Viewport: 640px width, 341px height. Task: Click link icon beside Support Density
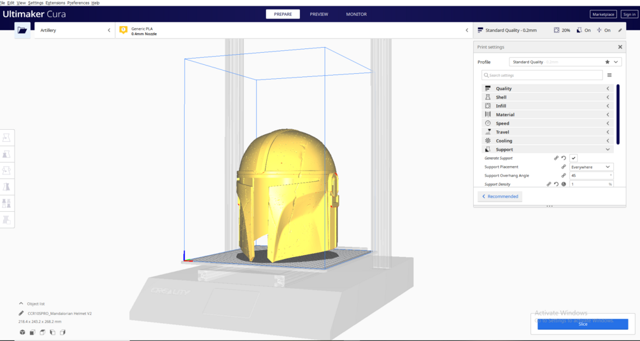click(549, 184)
